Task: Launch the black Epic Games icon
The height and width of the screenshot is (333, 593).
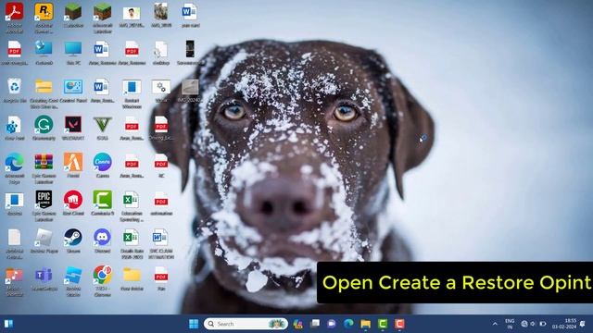Action: 44,200
